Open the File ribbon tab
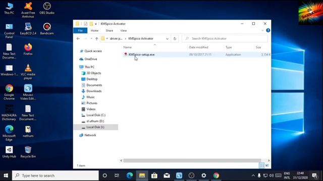This screenshot has width=323, height=181. [x=80, y=31]
